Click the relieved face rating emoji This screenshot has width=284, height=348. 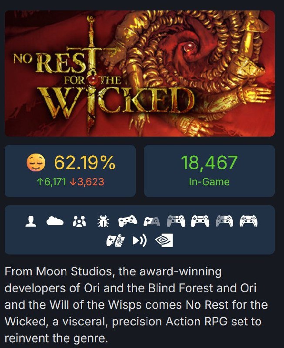point(36,163)
